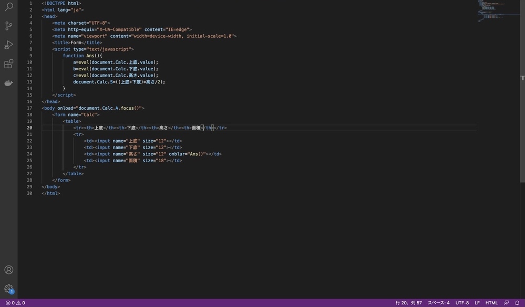Click the line 20, column 57 indicator
The image size is (525, 307).
[x=408, y=303]
